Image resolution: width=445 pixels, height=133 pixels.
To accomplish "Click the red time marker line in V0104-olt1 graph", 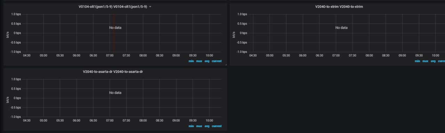I will tap(114, 33).
